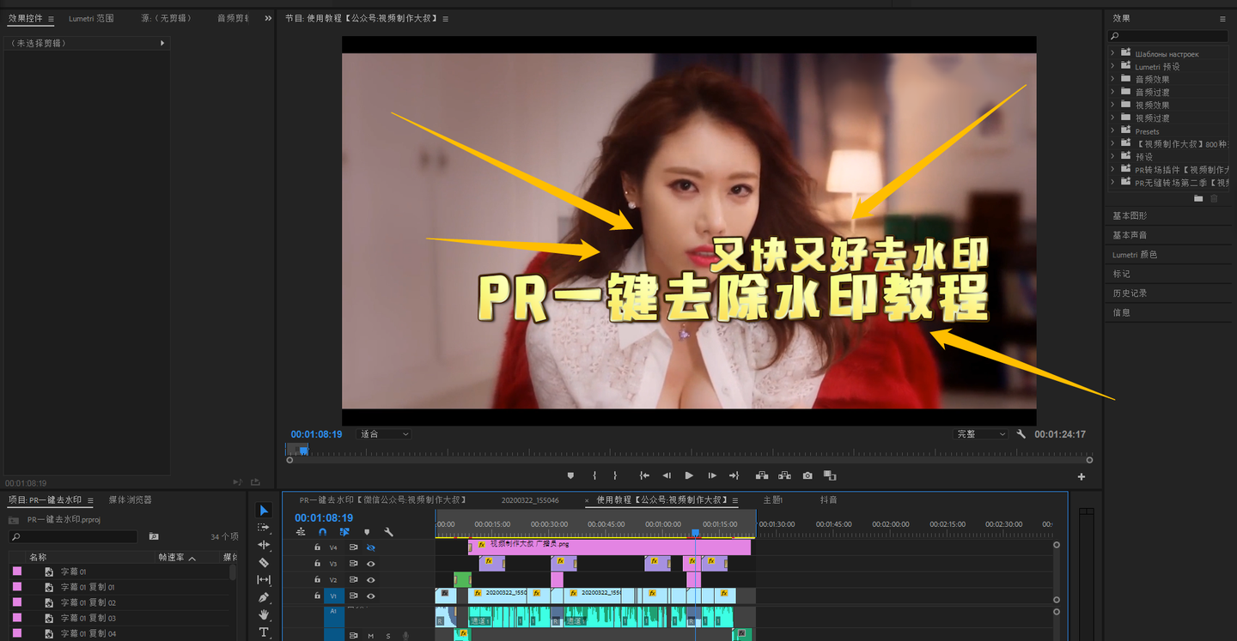The width and height of the screenshot is (1237, 641).
Task: Click the Extract button in program monitor
Action: click(784, 475)
